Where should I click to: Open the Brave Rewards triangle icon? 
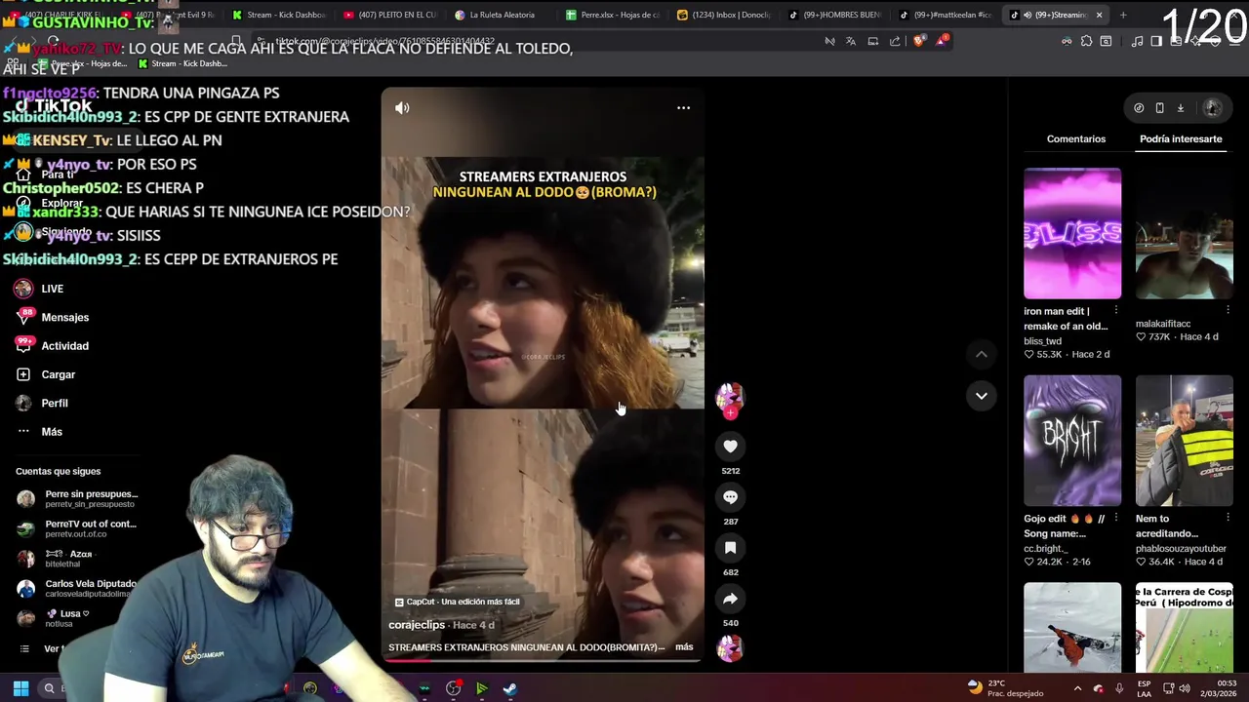tap(942, 41)
